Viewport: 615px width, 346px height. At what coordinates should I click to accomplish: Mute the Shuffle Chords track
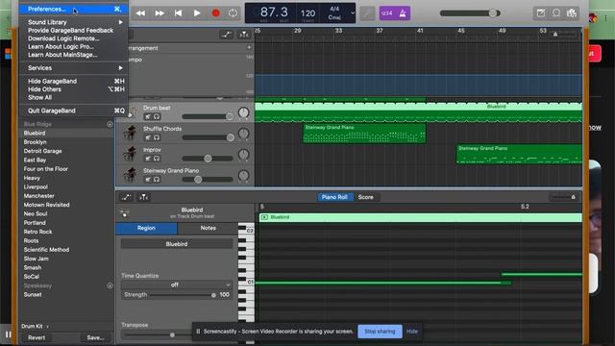coord(147,137)
